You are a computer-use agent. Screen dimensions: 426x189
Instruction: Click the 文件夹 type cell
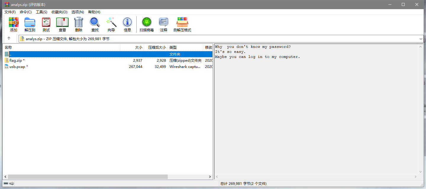click(175, 54)
